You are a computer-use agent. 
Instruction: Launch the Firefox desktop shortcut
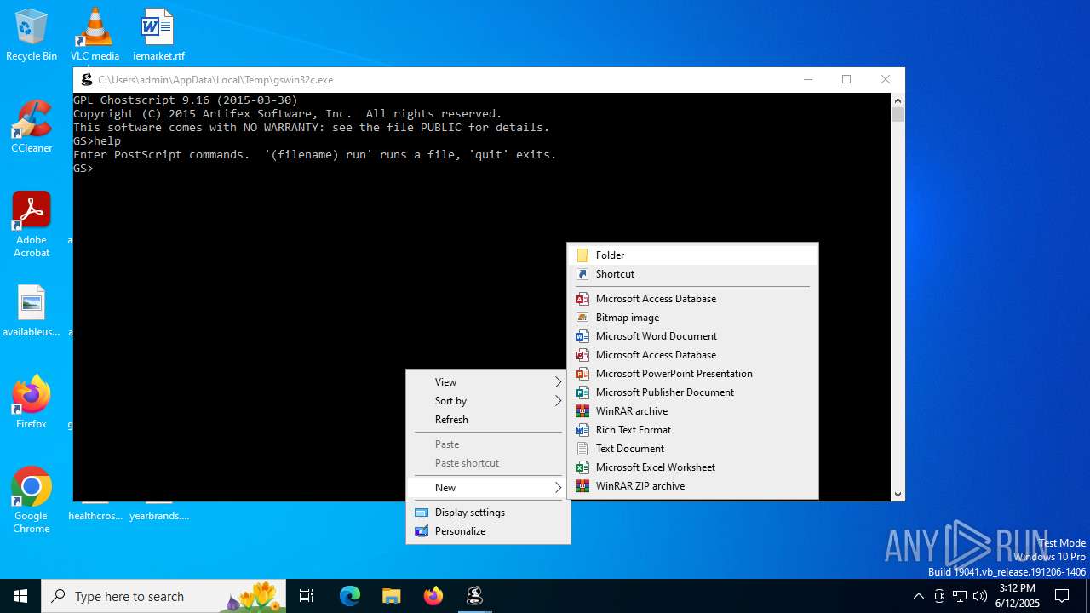(32, 402)
